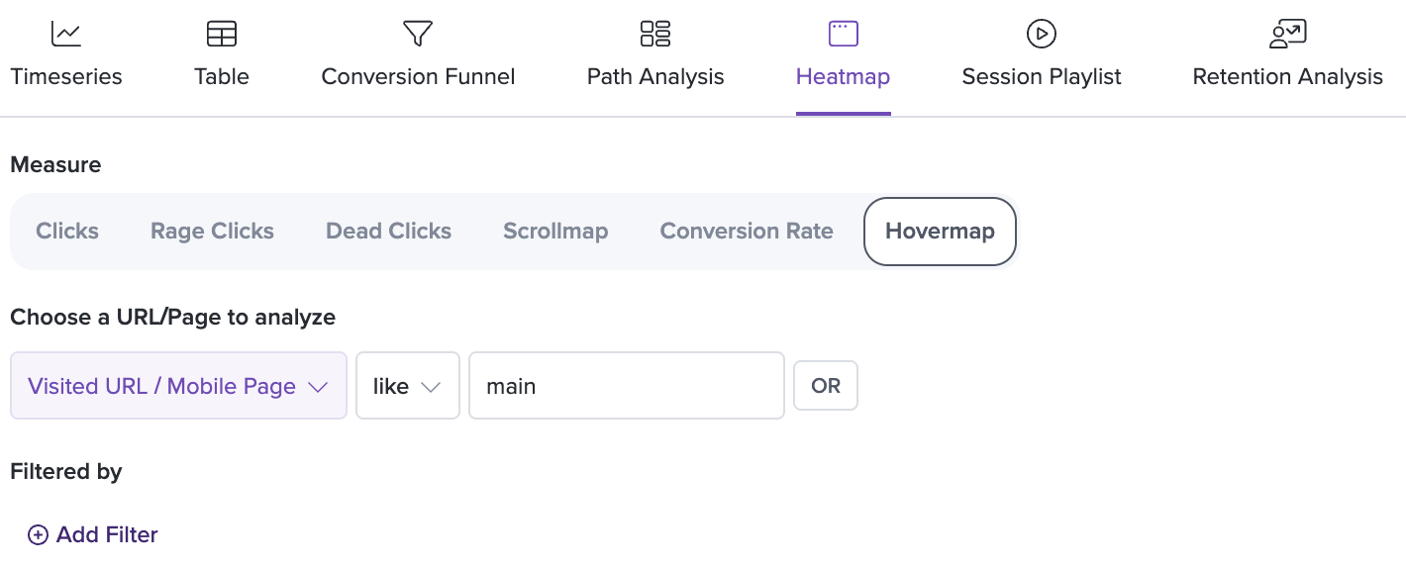Screen dimensions: 1406x568
Task: Click the Table grid icon
Action: [x=222, y=34]
